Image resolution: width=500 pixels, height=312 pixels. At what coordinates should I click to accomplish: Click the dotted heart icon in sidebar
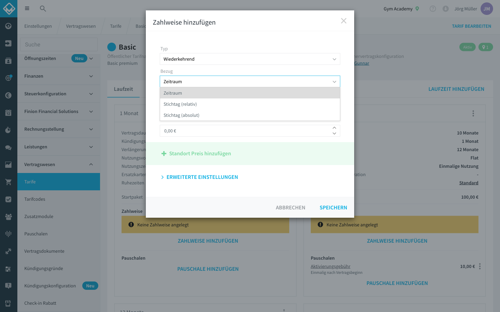click(x=9, y=234)
